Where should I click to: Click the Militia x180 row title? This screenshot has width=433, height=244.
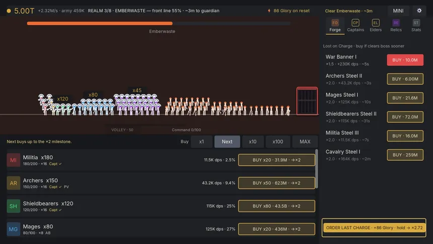(38, 157)
